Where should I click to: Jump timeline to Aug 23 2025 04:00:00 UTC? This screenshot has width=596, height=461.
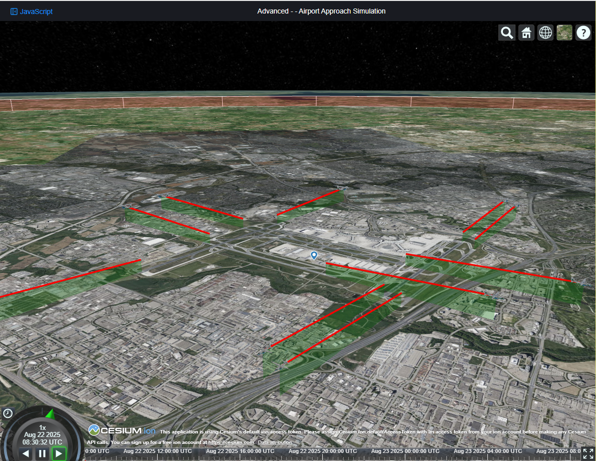488,451
